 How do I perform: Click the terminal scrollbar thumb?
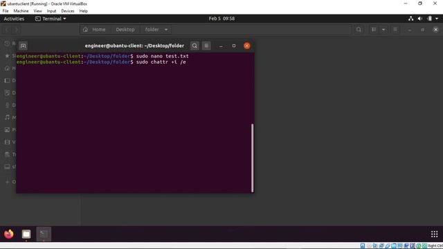coord(252,158)
